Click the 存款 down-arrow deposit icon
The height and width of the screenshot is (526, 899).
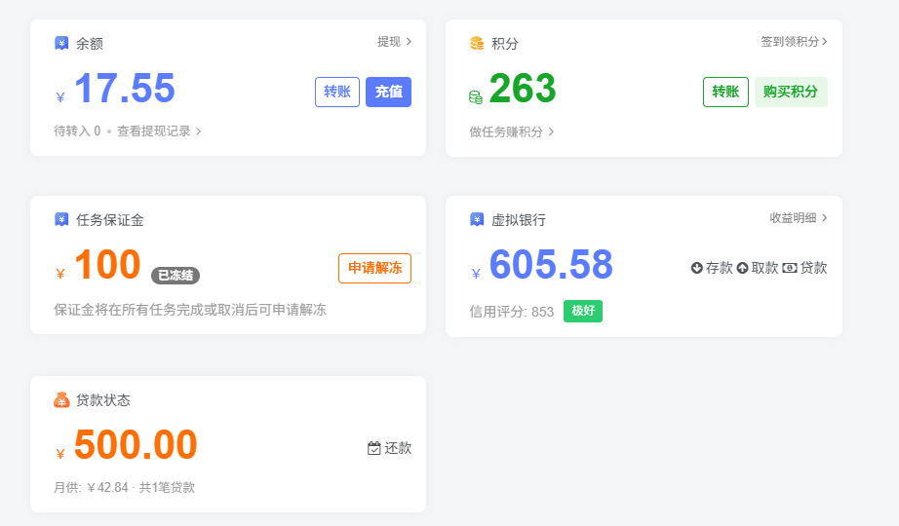[x=696, y=268]
